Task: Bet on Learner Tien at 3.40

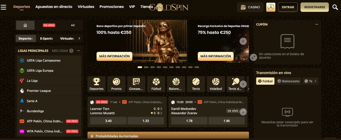Action: point(108,121)
